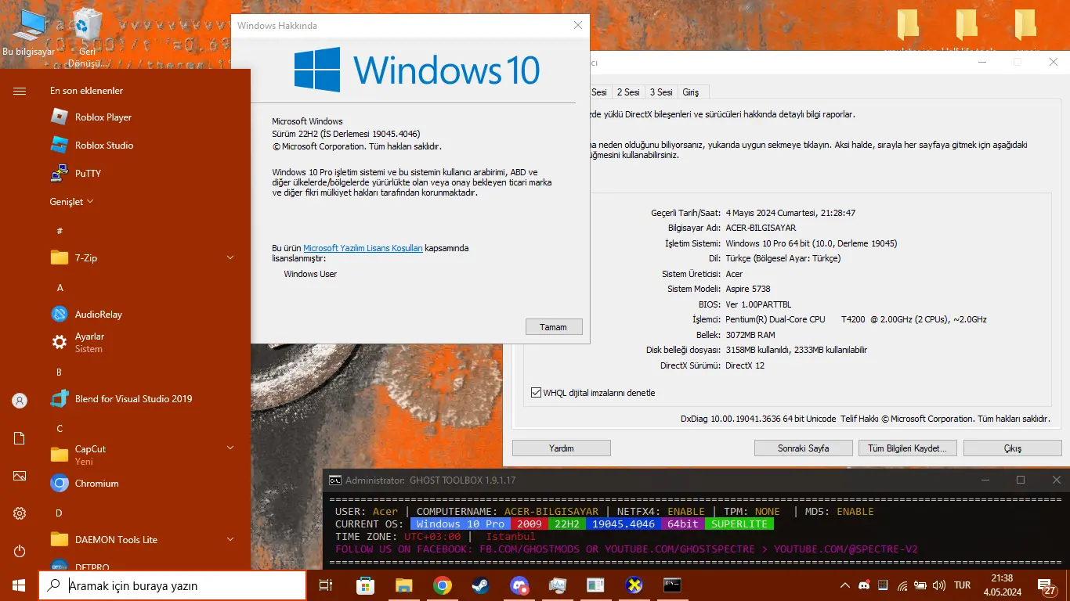
Task: Click the 3072MB RAM memory value
Action: tap(750, 335)
